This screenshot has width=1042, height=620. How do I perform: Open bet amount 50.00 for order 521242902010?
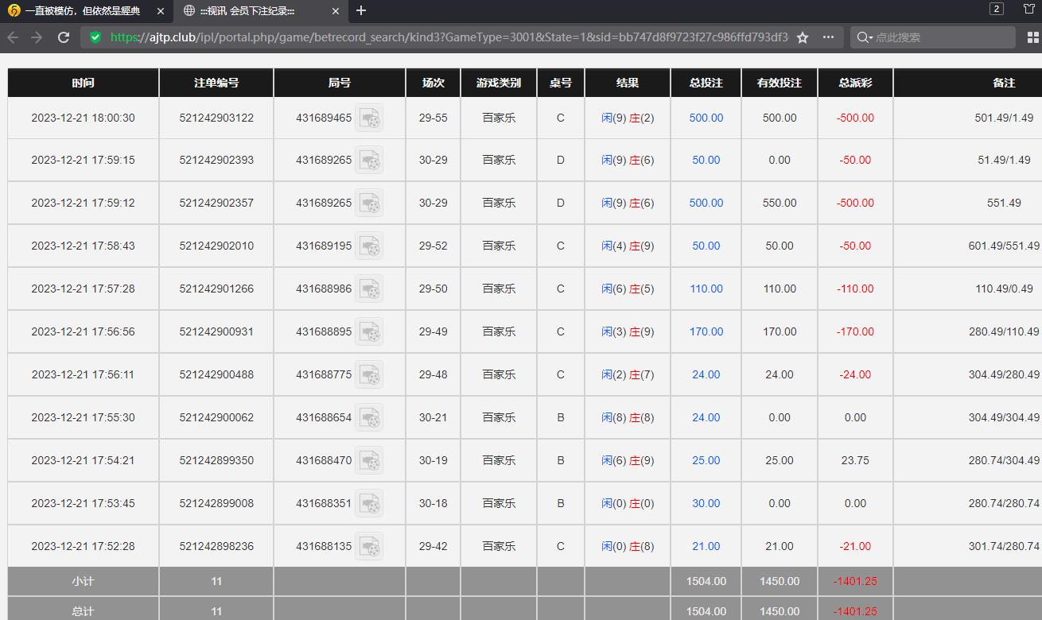(706, 246)
